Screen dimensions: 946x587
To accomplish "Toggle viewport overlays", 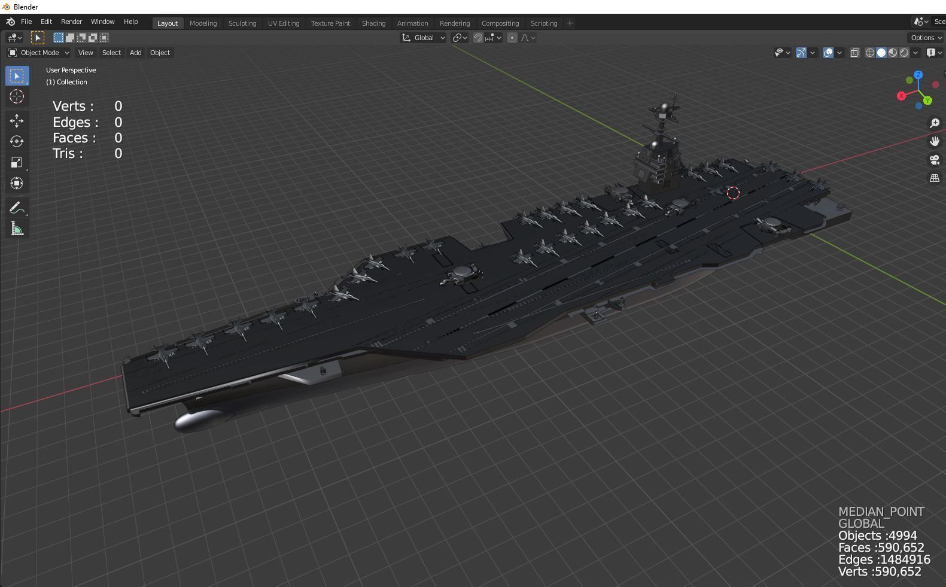I will pos(828,53).
